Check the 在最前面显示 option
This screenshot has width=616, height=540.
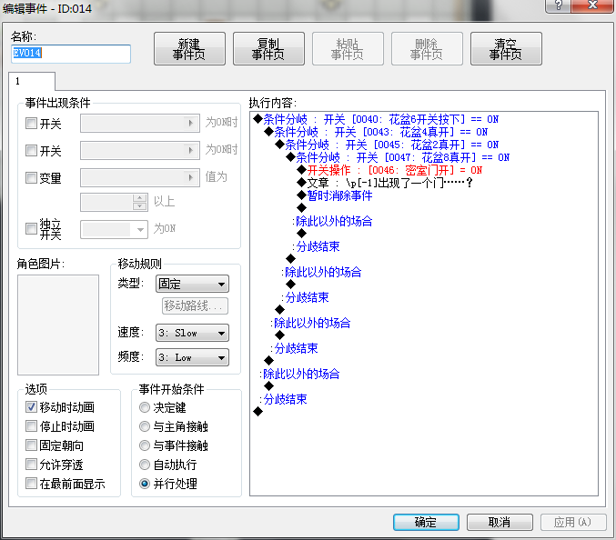click(x=32, y=484)
